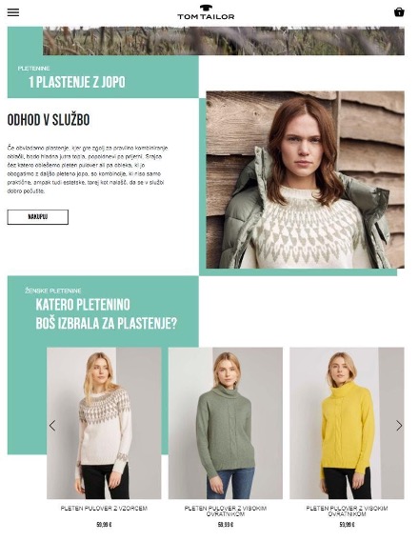Click the 'Katero pletenino boš izbrala' heading

point(107,314)
